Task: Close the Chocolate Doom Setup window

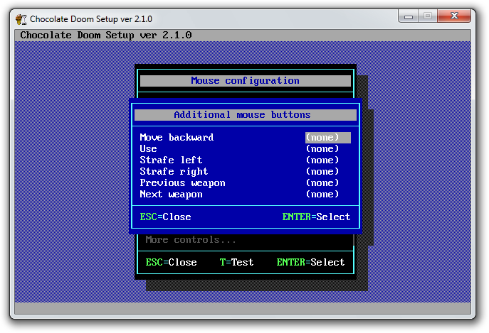Action: 456,16
